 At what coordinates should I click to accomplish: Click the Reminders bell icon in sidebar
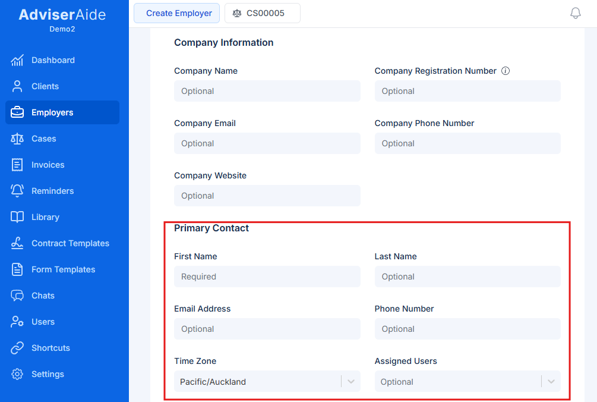point(17,191)
